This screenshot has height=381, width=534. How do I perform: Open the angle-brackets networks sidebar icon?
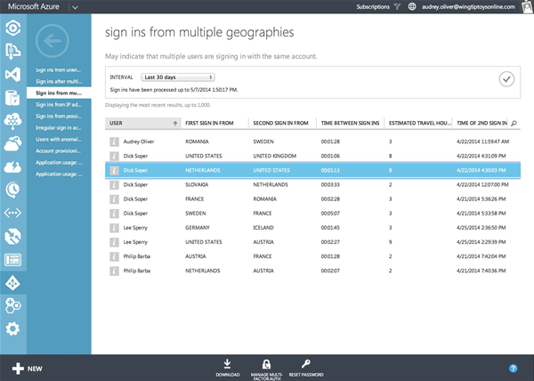click(x=13, y=213)
